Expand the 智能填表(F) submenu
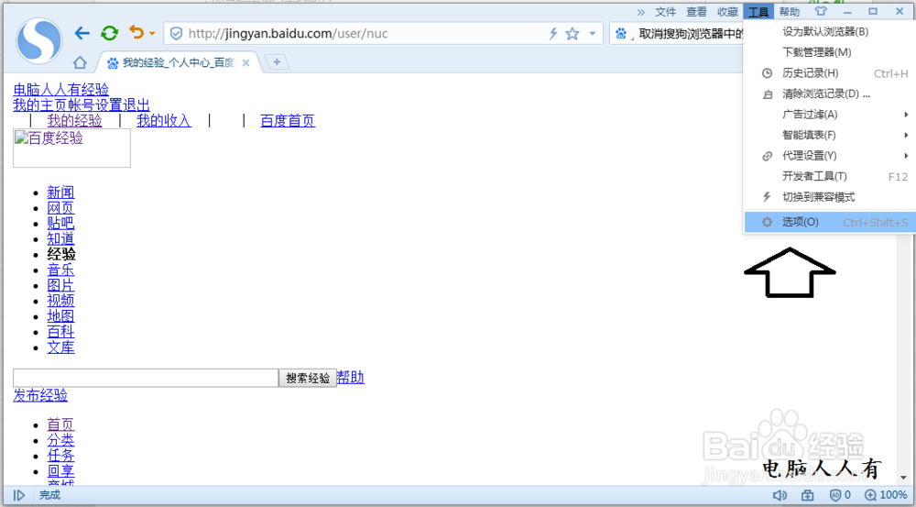Viewport: 916px width, 507px height. (830, 135)
